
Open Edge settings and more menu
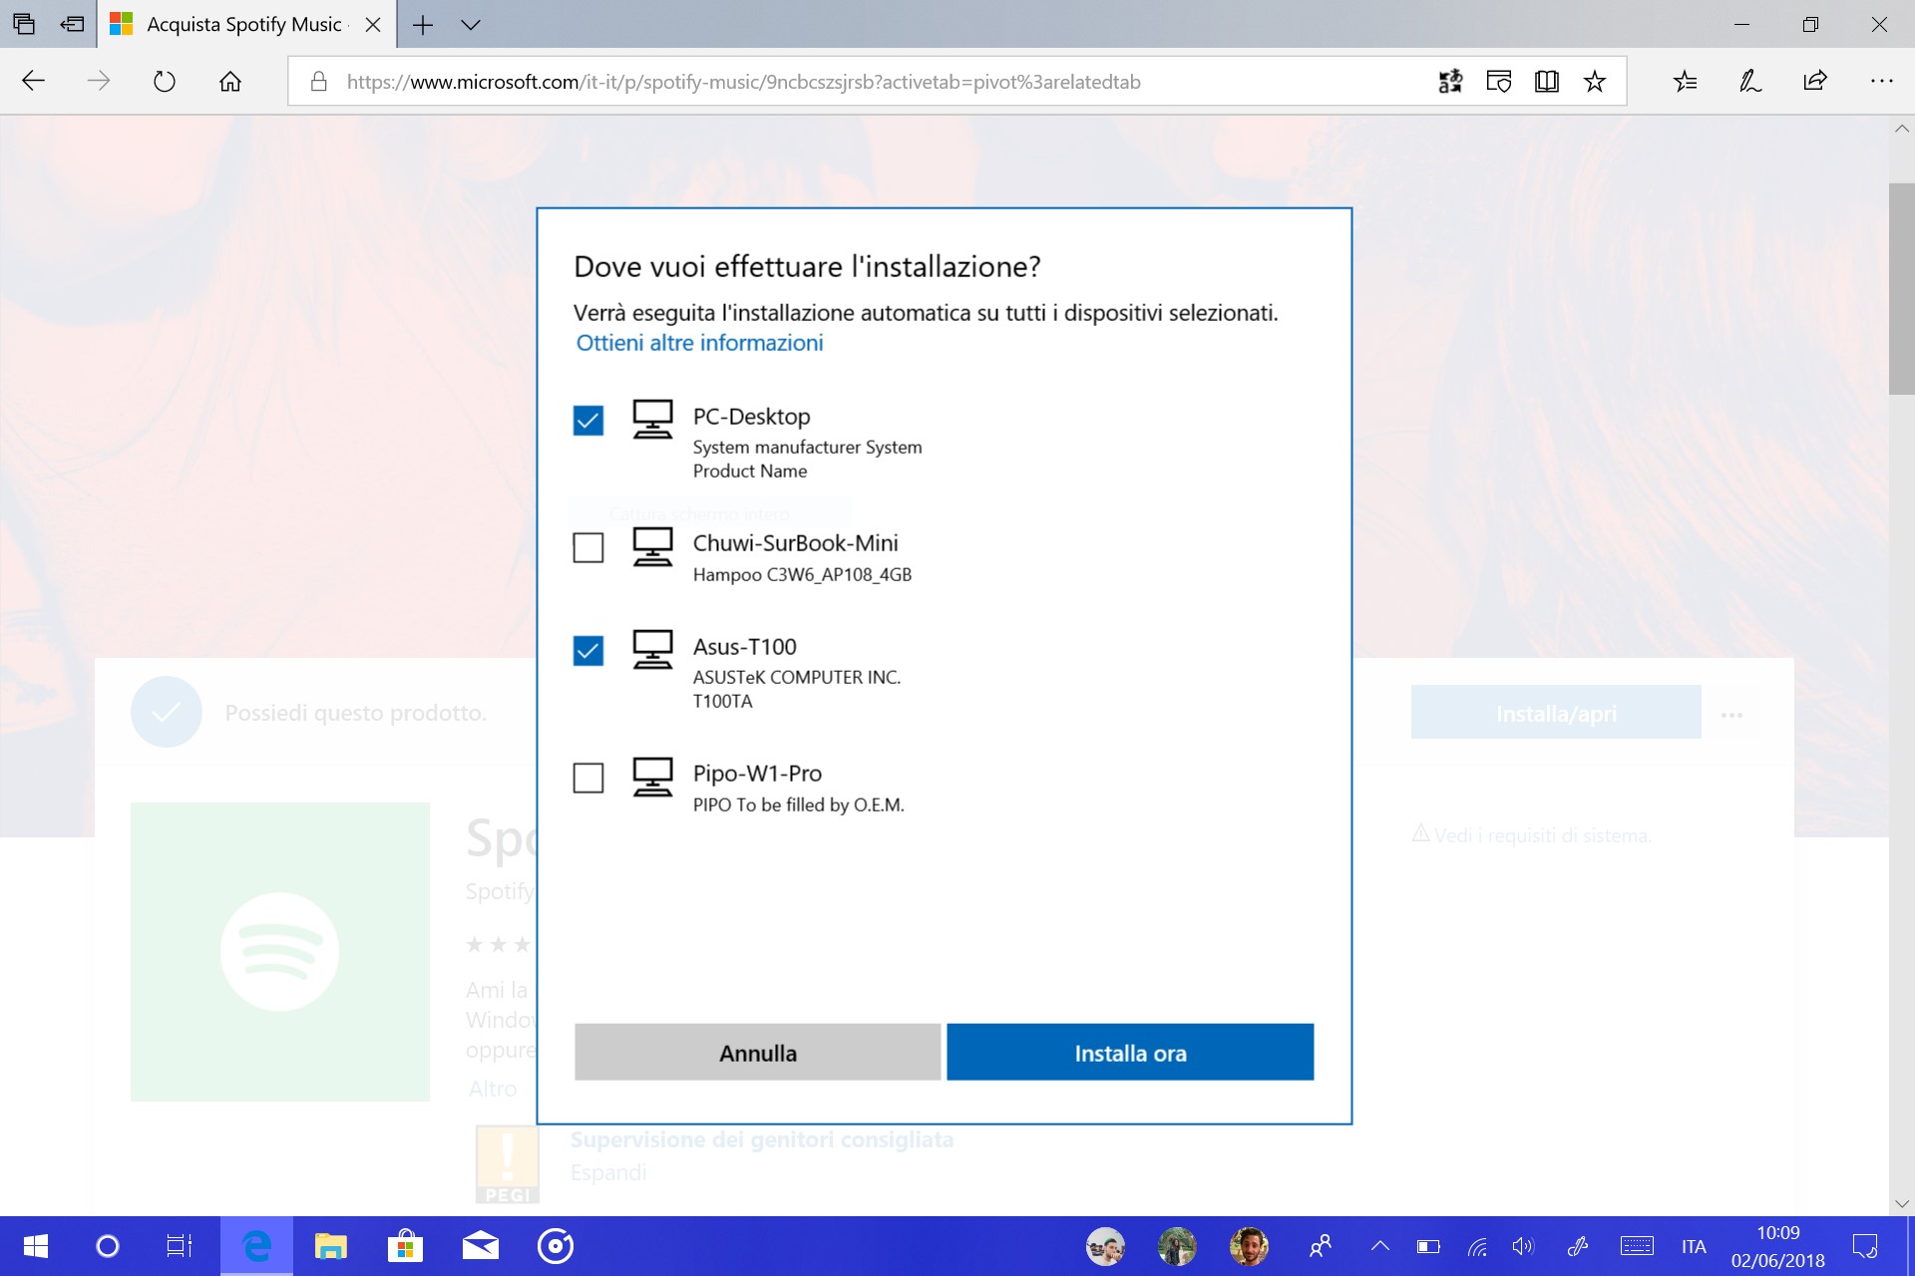pyautogui.click(x=1882, y=82)
